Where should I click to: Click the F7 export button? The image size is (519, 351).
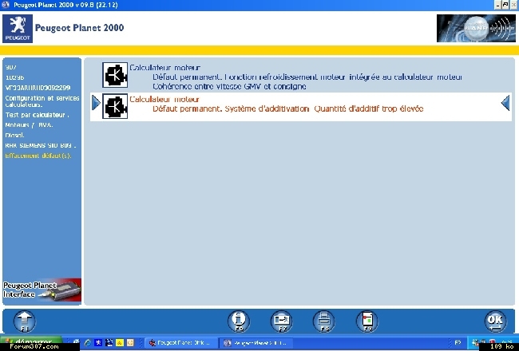click(281, 321)
